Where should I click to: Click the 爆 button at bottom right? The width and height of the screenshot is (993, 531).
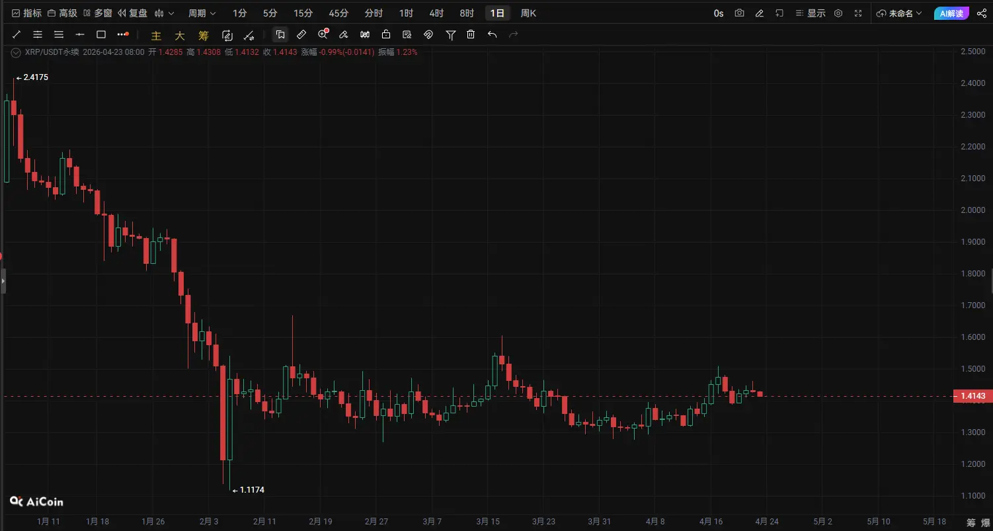pyautogui.click(x=986, y=522)
